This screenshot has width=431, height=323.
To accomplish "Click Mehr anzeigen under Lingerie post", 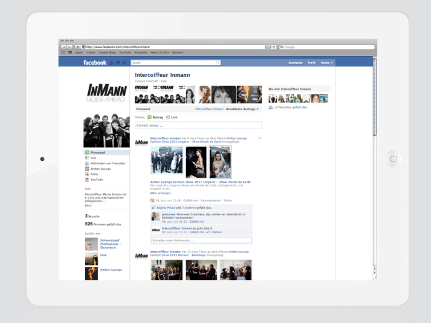I will [160, 193].
